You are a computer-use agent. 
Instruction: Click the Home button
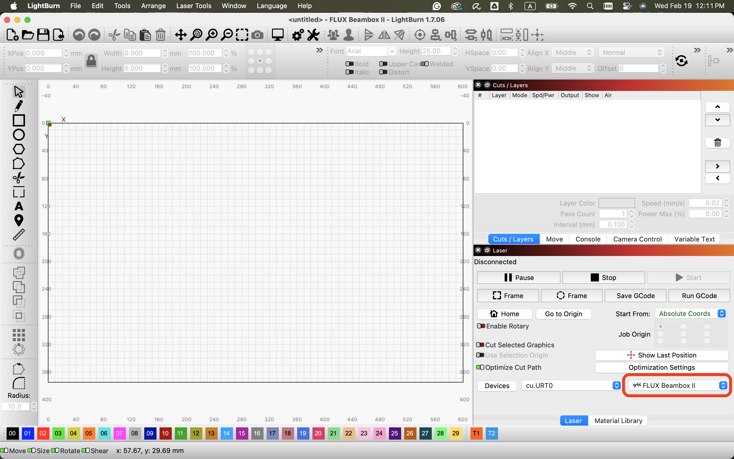505,314
